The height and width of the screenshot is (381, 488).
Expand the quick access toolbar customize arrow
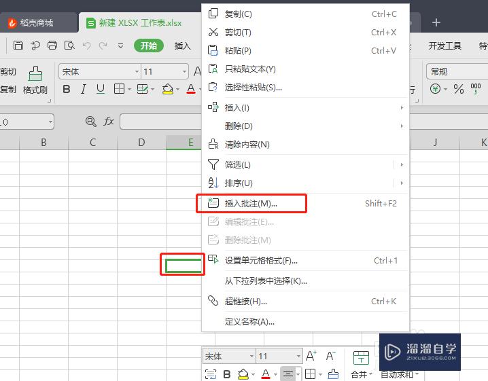coord(120,46)
